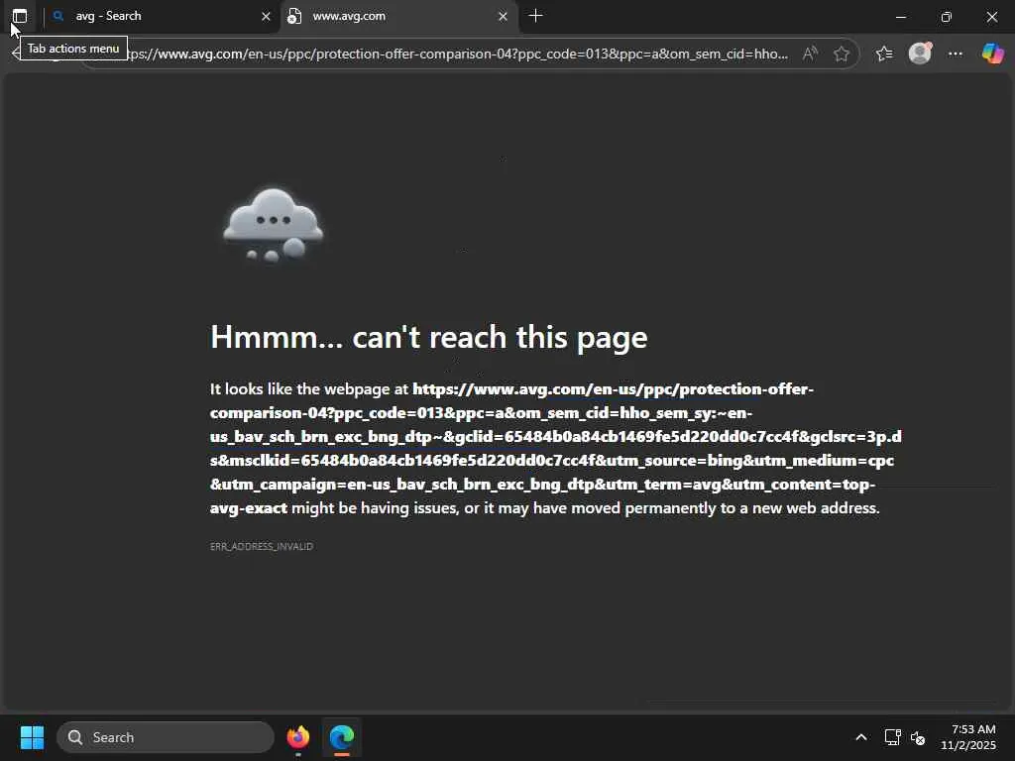1015x761 pixels.
Task: Minimize the Edge browser window
Action: pyautogui.click(x=900, y=17)
